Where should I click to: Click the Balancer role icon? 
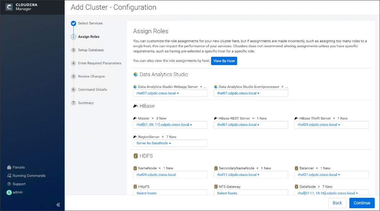tap(297, 168)
